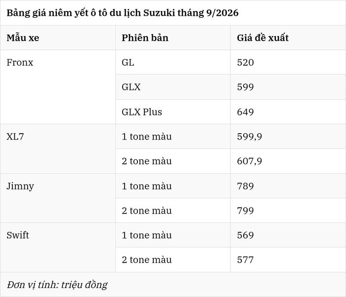Click the price 607,9 cell
The image size is (346, 297).
288,161
